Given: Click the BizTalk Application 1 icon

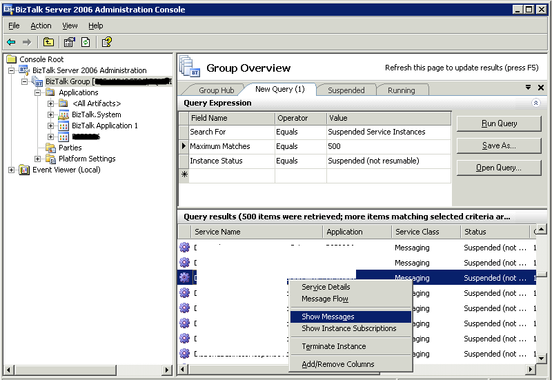Looking at the screenshot, I should click(x=63, y=126).
